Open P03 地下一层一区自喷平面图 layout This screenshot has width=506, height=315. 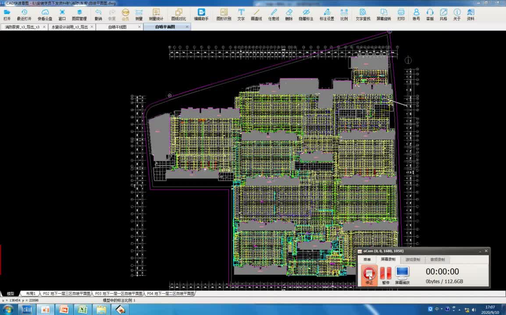pos(119,294)
